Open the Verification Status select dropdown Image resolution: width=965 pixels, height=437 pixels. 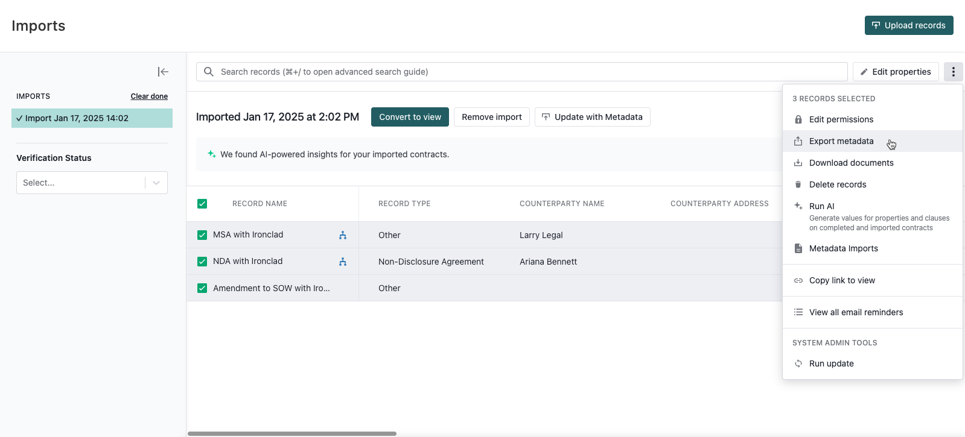pyautogui.click(x=92, y=183)
